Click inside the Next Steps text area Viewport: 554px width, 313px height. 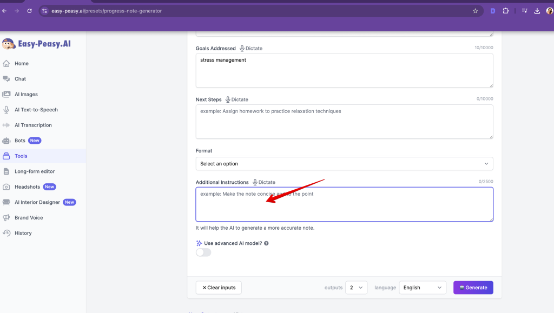[x=344, y=122]
